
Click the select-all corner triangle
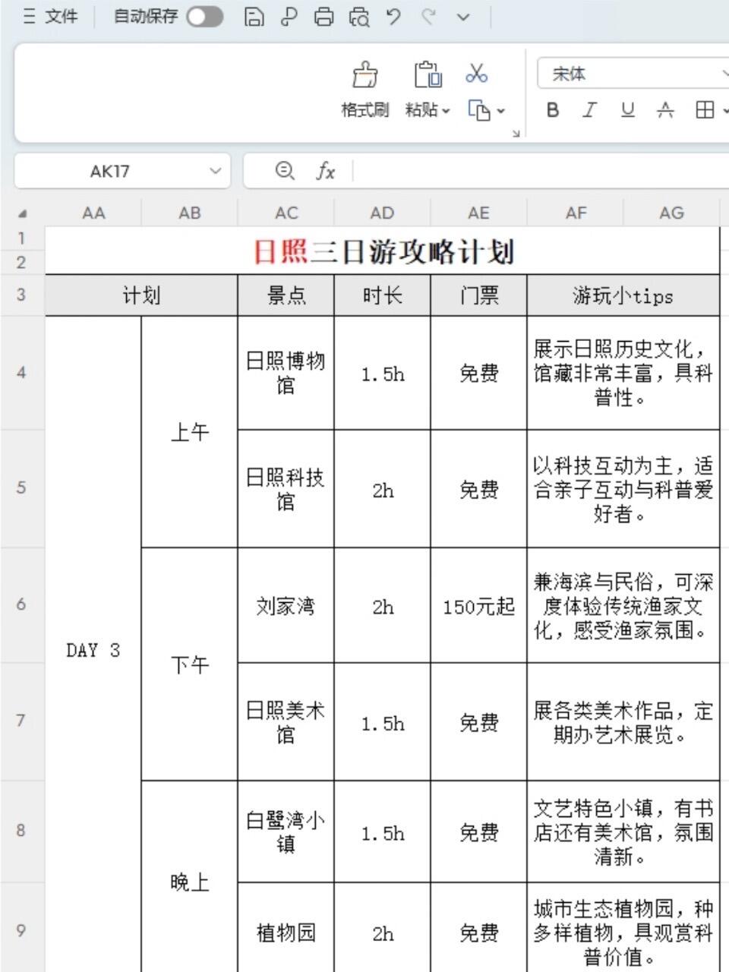coord(22,214)
